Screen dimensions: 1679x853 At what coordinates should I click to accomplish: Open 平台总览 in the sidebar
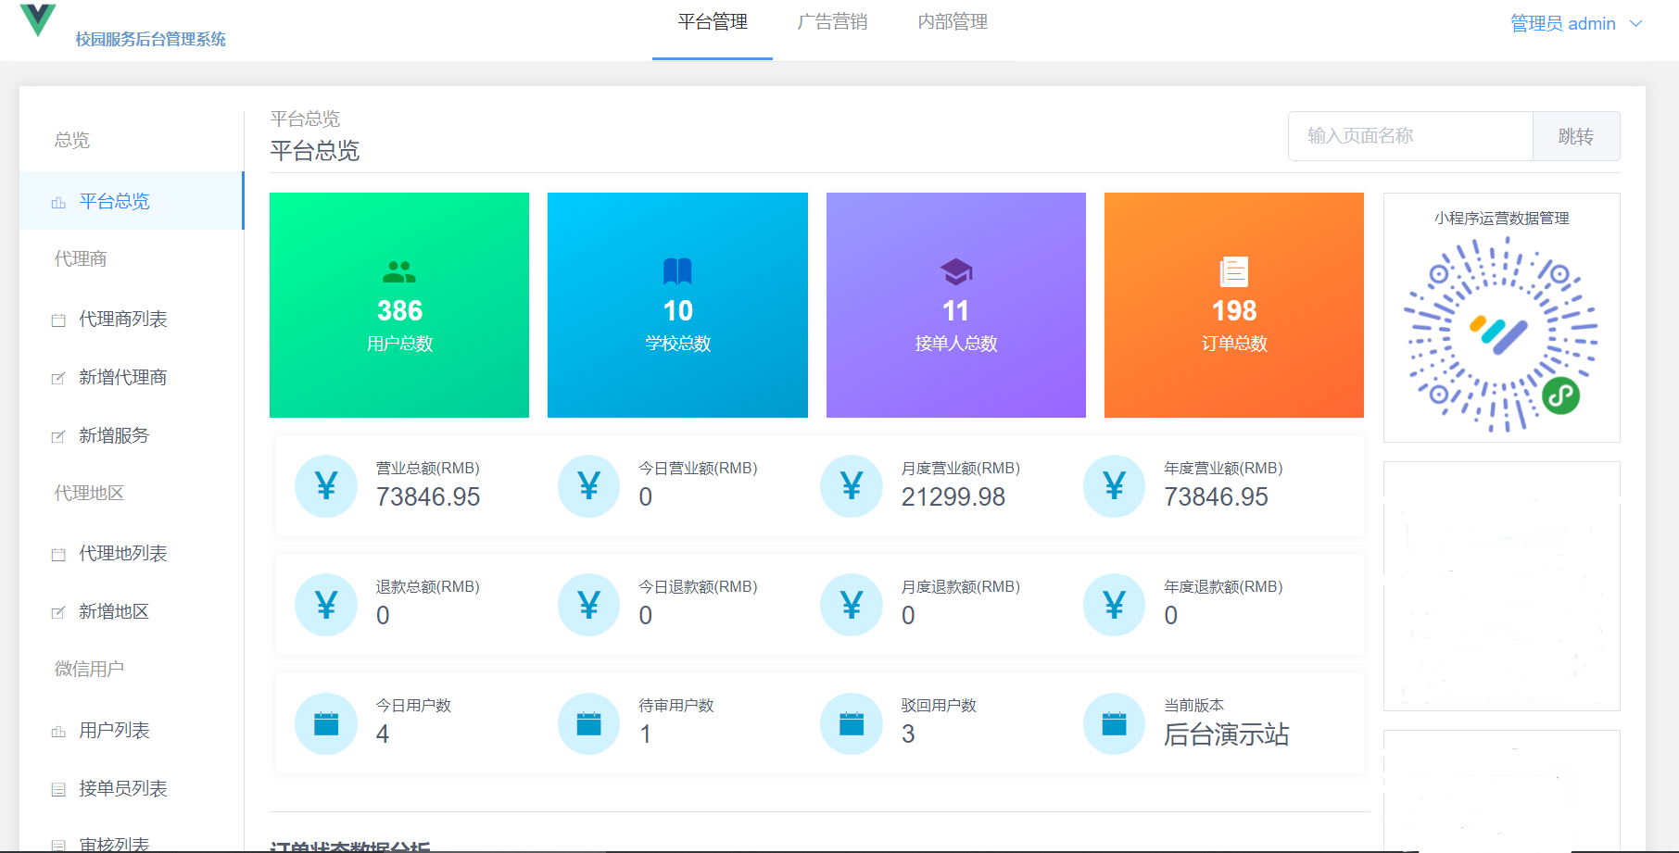coord(132,201)
